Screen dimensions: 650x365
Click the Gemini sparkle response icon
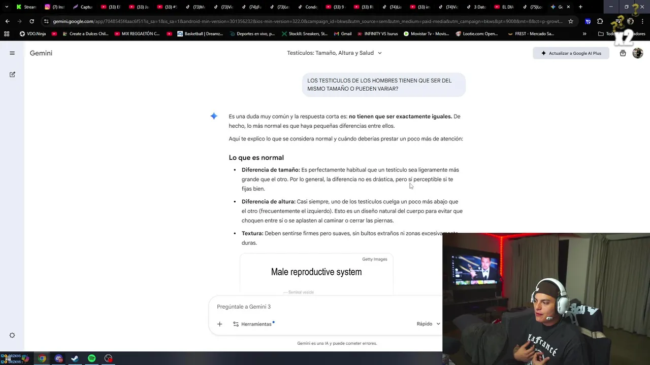coord(214,116)
